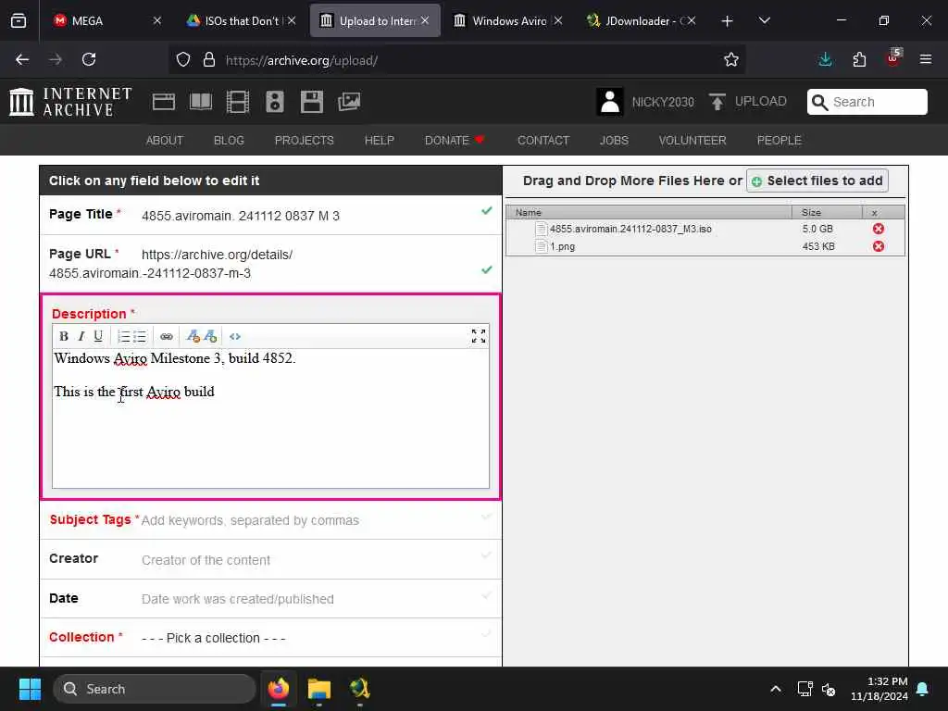The height and width of the screenshot is (711, 948).
Task: Switch to the JDownloader tab
Action: [x=641, y=20]
